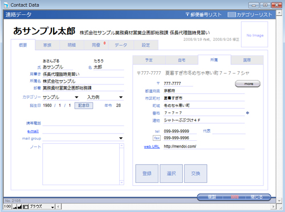This screenshot has height=212, width=285.
Task: Click the 登録 register button
Action: coord(147,173)
